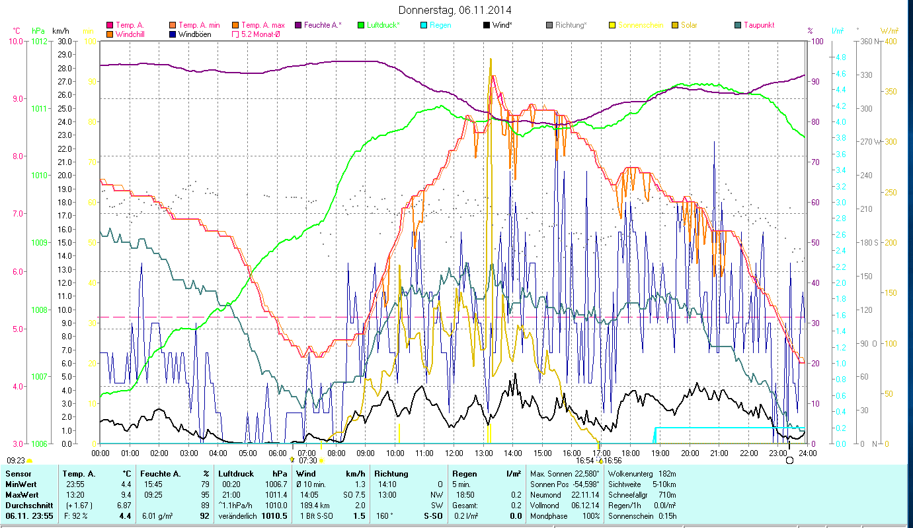
Task: Click the 07:30 sunrise marker
Action: [308, 461]
